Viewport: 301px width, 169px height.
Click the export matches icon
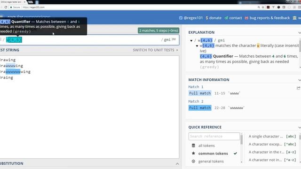tap(298, 88)
